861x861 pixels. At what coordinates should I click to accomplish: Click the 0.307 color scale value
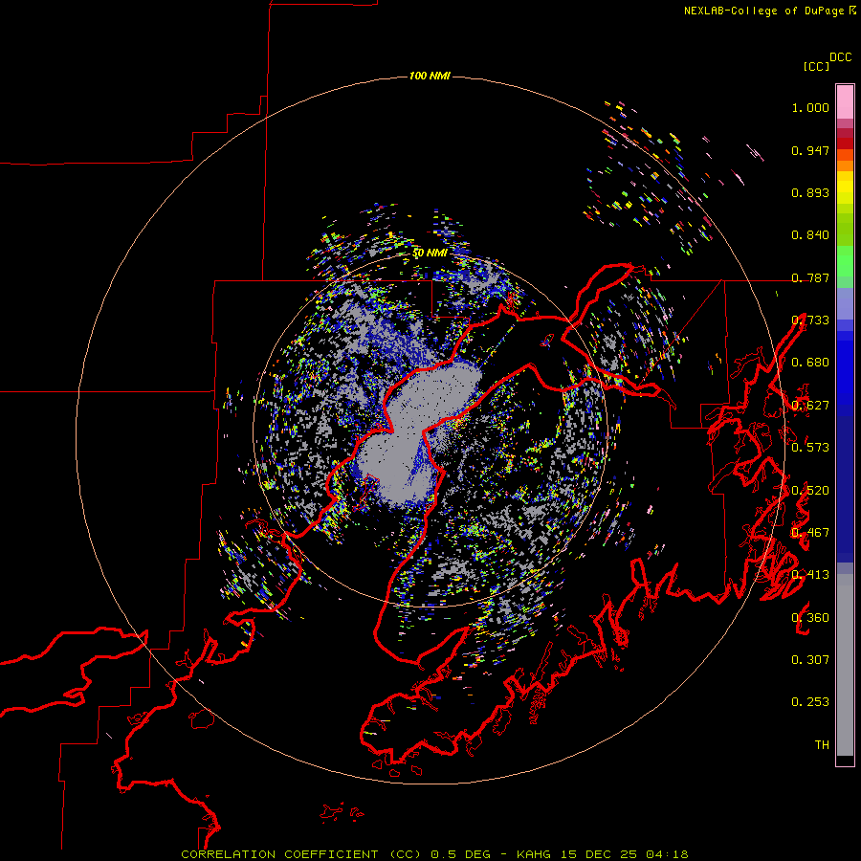(810, 660)
